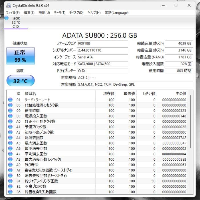The height and width of the screenshot is (200, 200).
Task: Click status orb for row 05 代替処理済のセクタ数
Action: [x=10, y=105]
